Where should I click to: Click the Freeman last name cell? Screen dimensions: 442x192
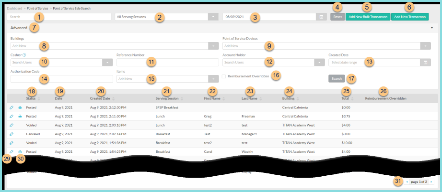click(x=248, y=116)
